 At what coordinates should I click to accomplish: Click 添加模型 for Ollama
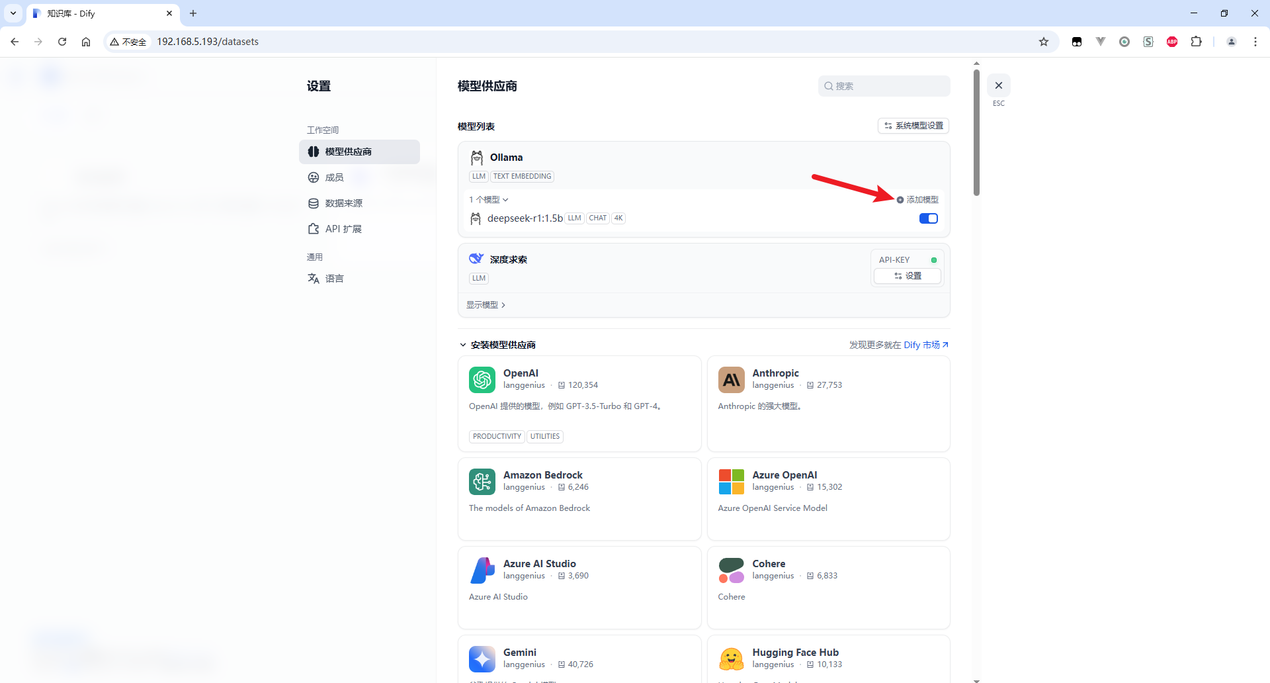(x=918, y=199)
